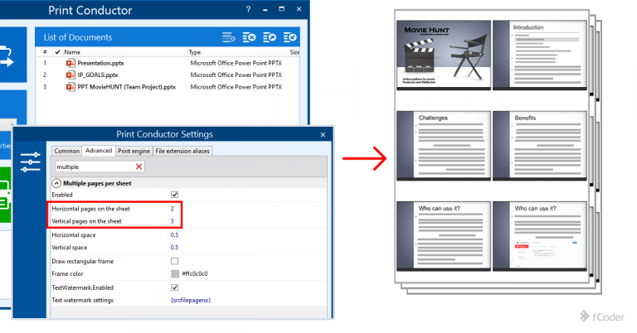Click the Size column header
Image resolution: width=637 pixels, height=333 pixels.
coord(294,52)
